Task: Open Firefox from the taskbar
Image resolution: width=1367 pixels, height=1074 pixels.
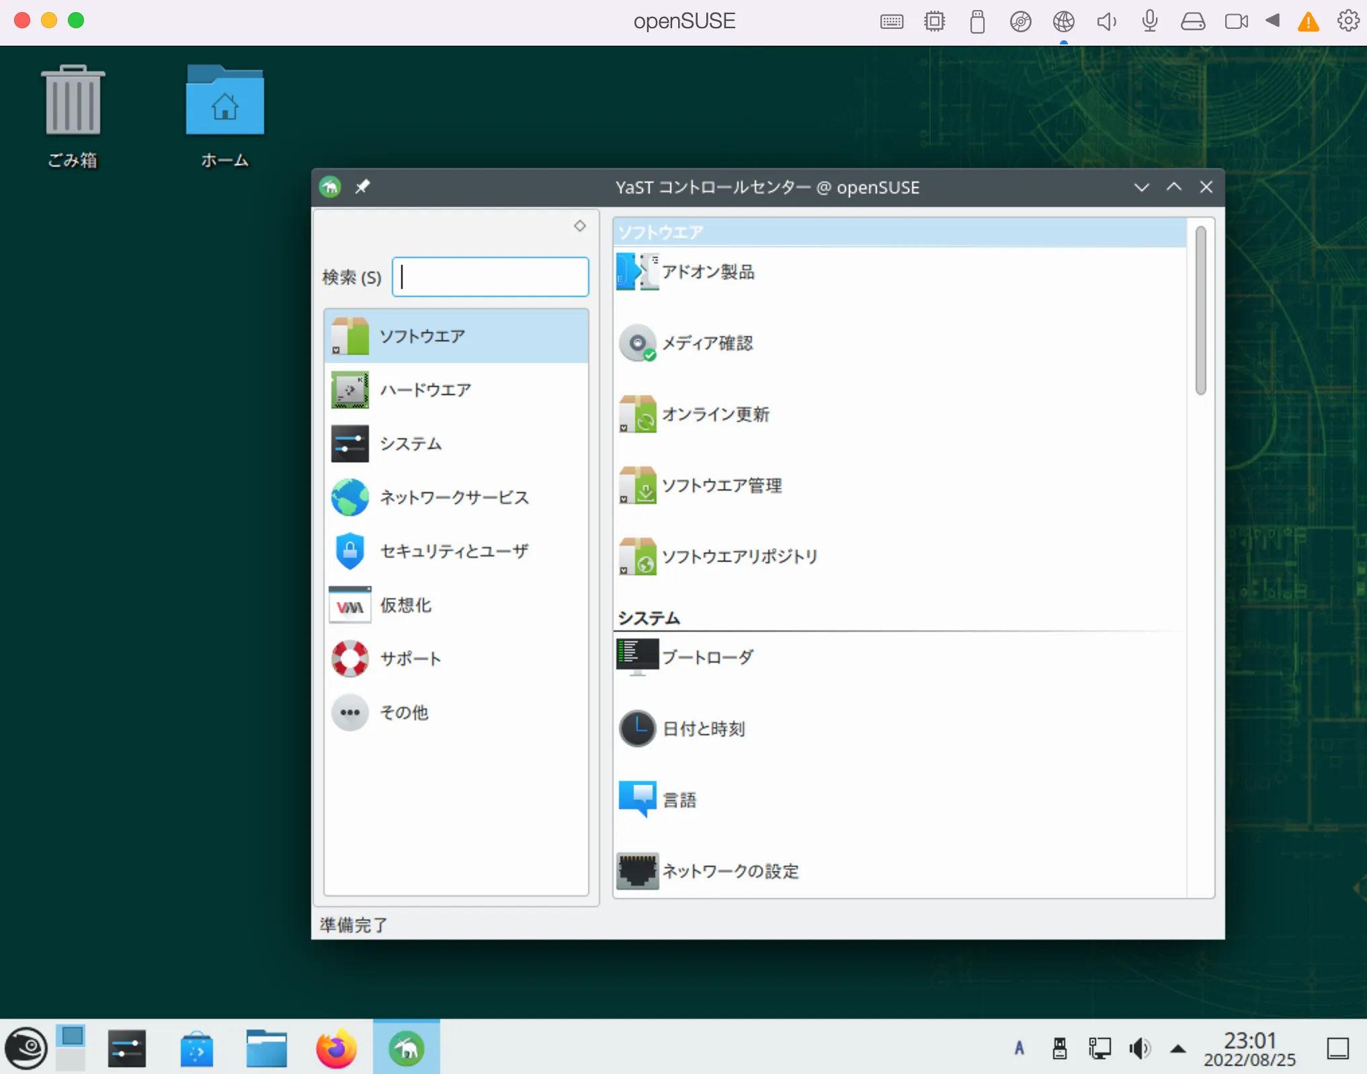Action: coord(336,1048)
